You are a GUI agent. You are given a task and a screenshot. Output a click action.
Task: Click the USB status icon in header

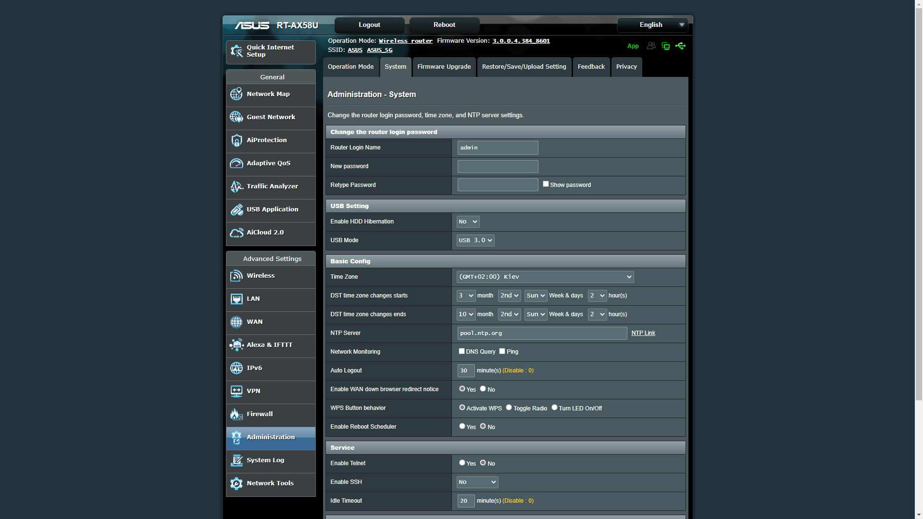680,46
